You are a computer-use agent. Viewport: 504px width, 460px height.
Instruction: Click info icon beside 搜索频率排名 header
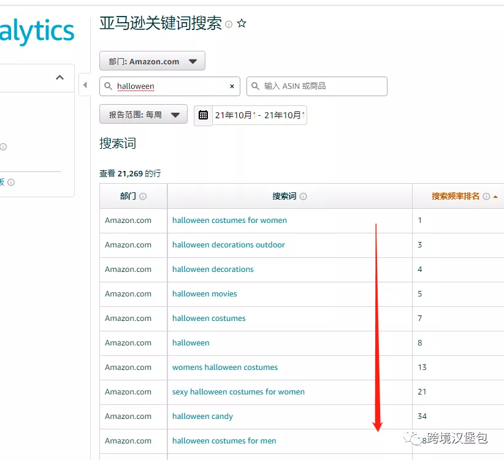486,197
